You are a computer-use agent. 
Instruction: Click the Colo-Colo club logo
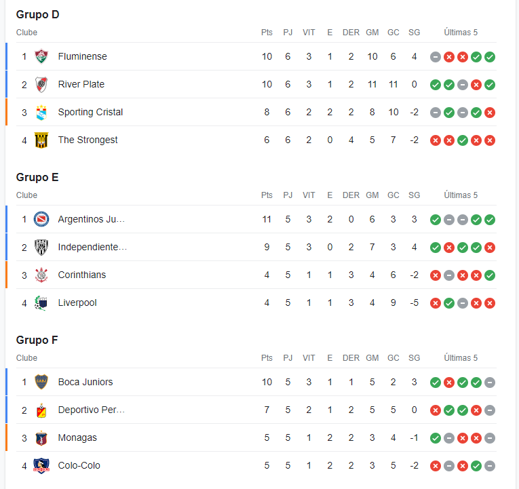pyautogui.click(x=41, y=465)
